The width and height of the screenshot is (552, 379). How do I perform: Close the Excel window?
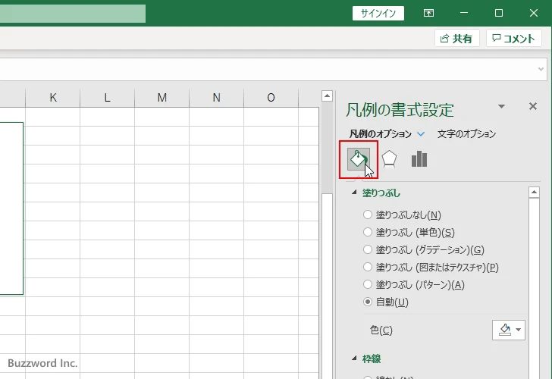[x=534, y=13]
